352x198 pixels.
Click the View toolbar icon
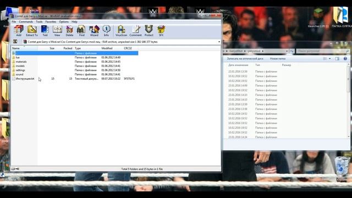click(x=57, y=31)
